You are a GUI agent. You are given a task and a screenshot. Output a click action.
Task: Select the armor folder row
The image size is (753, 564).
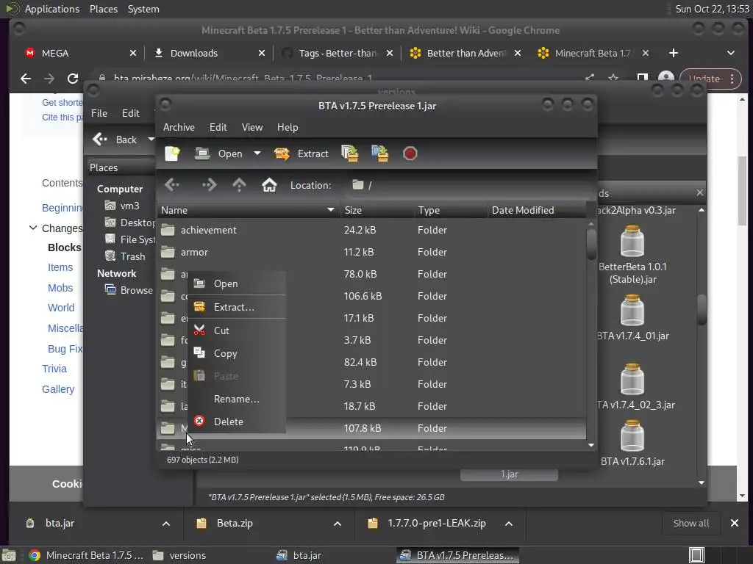pos(371,253)
